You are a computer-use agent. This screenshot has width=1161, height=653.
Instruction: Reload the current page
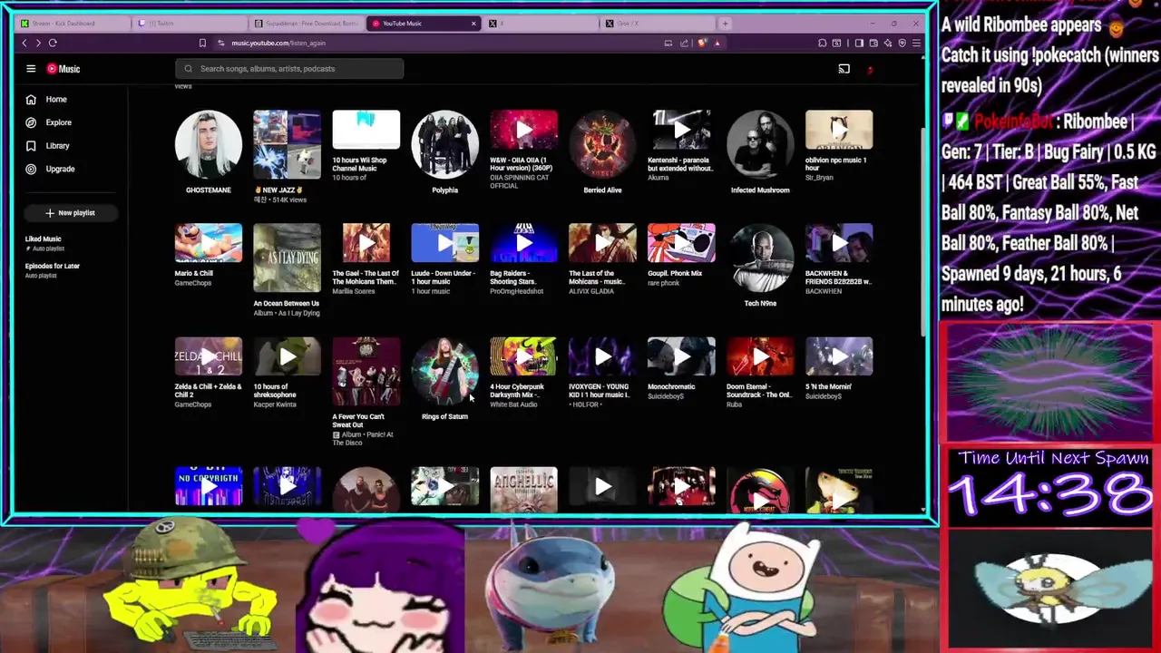coord(53,43)
